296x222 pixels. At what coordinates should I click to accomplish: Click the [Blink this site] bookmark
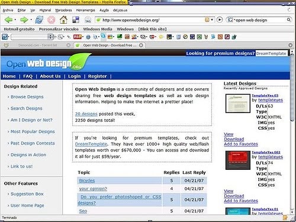[152, 29]
